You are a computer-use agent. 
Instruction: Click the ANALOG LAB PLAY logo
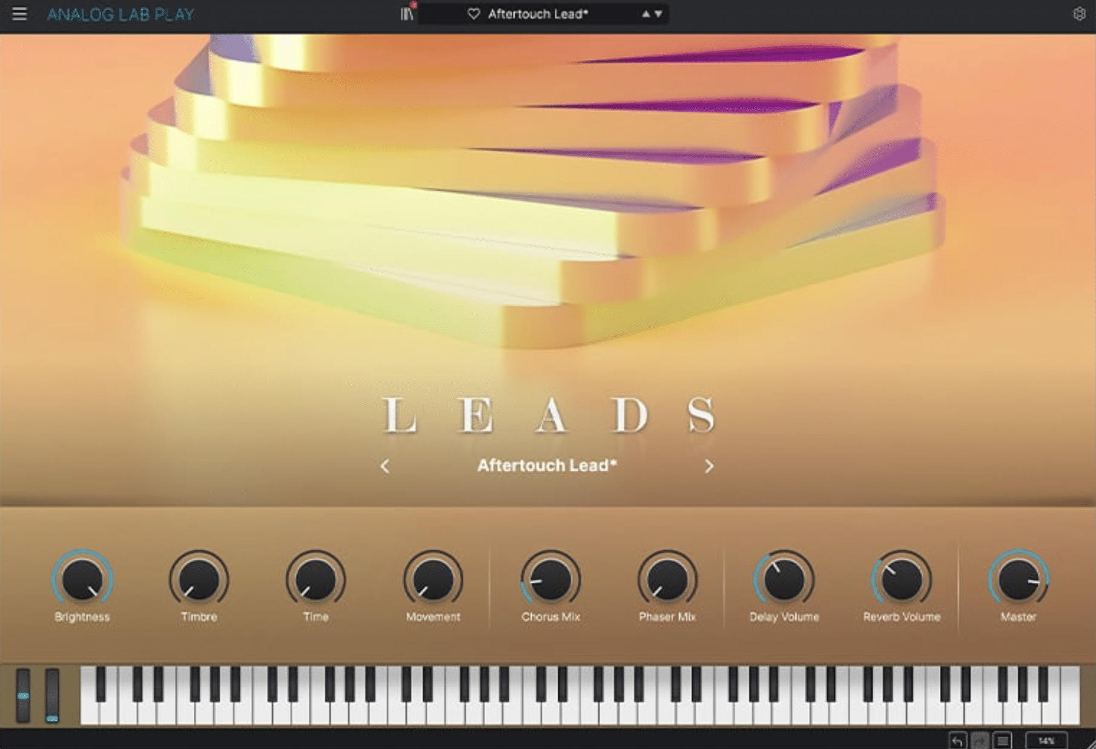(121, 14)
